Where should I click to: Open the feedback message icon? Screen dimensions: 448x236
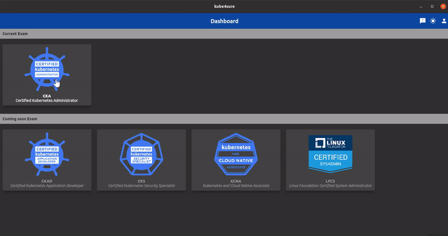click(x=423, y=21)
